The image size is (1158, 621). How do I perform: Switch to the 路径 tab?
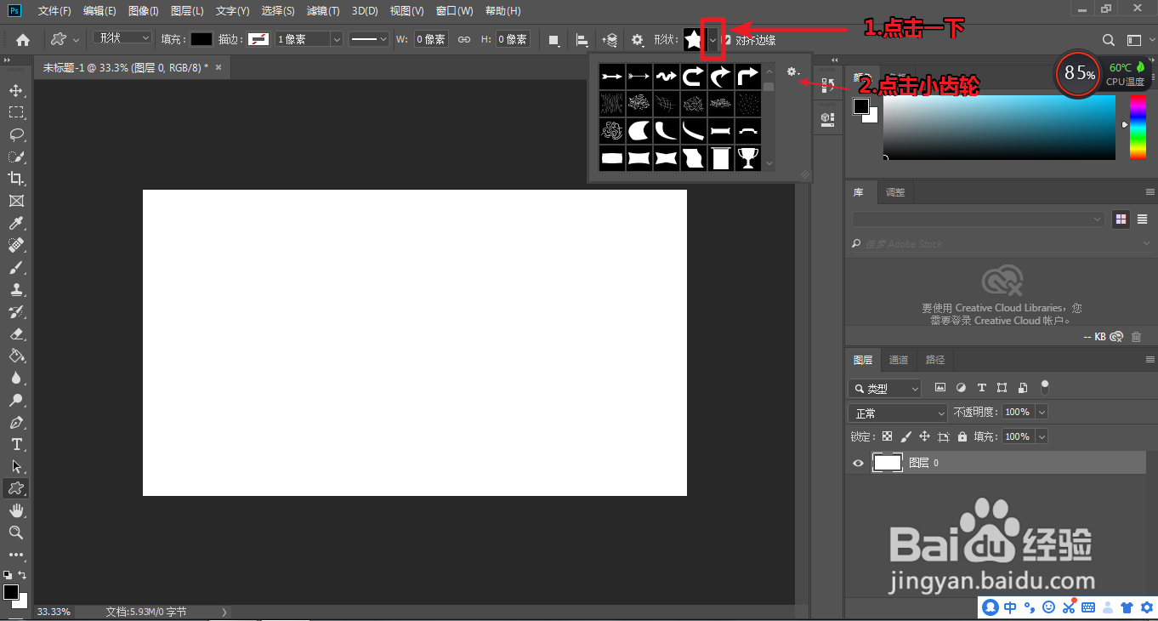pos(935,360)
